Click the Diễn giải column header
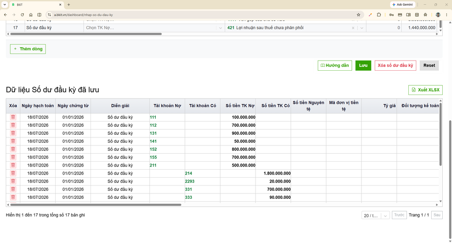 (x=120, y=106)
